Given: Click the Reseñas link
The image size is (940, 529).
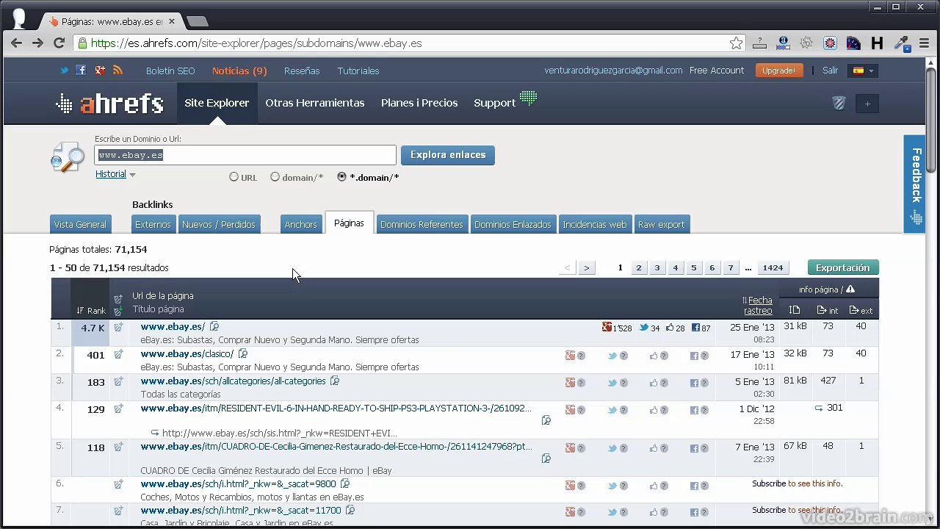Looking at the screenshot, I should (x=302, y=71).
